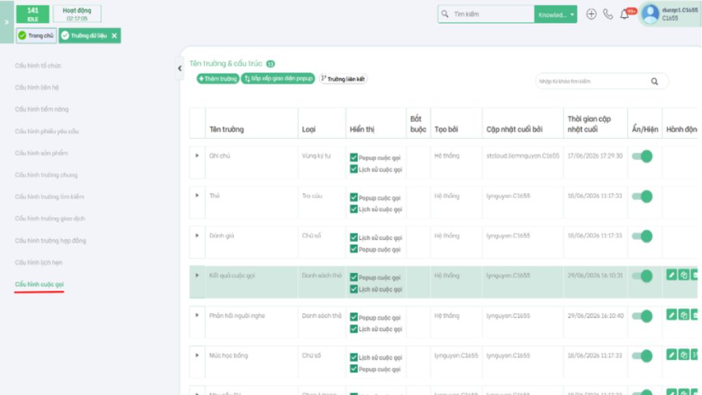Collapse the left sidebar with chevron
This screenshot has height=395, width=702.
coord(180,69)
